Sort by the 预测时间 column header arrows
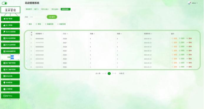 (x=152, y=34)
